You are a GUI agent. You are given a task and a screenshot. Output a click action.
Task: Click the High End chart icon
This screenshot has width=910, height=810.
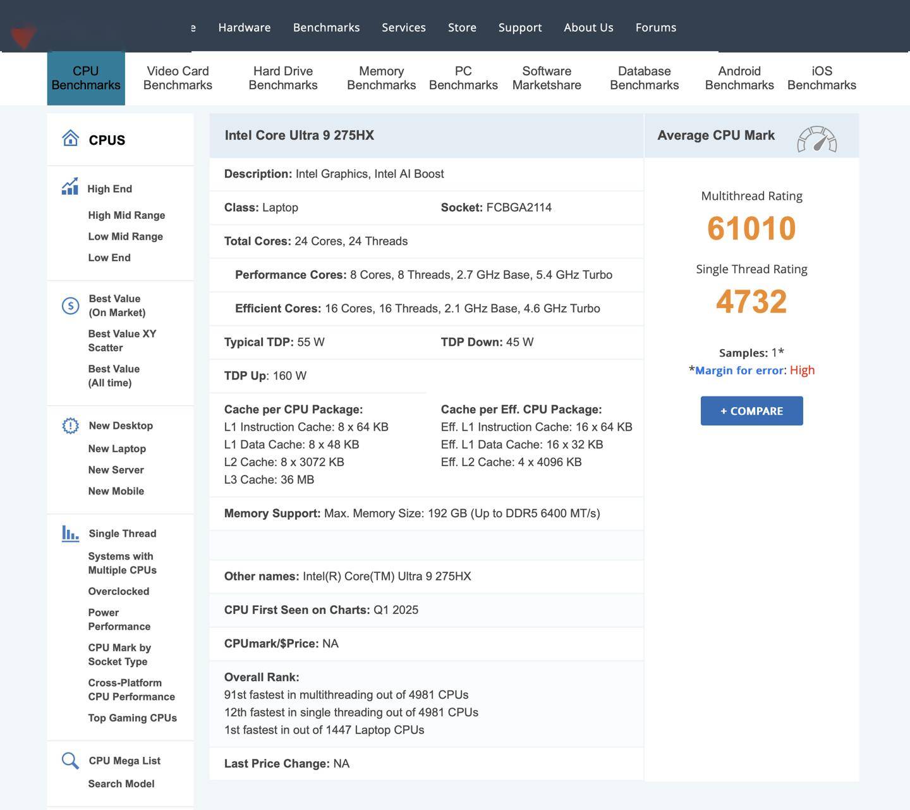[x=70, y=187]
